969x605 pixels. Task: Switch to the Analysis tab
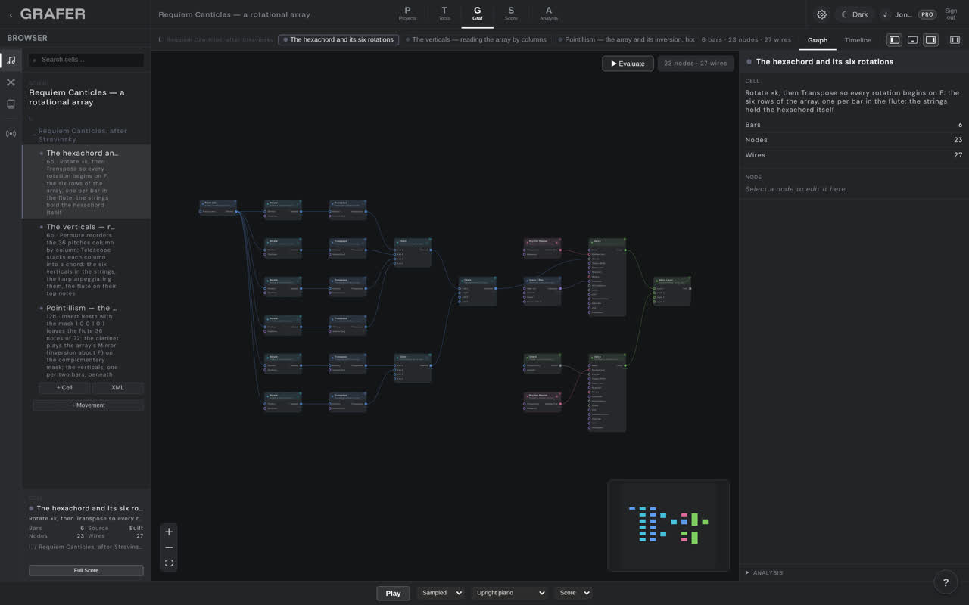pos(549,14)
